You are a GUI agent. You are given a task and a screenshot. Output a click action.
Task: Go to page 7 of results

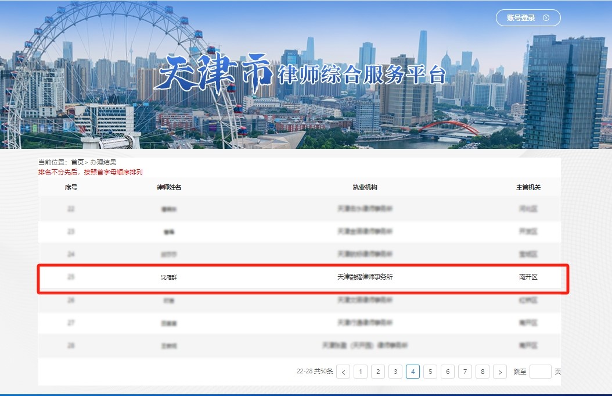(465, 371)
